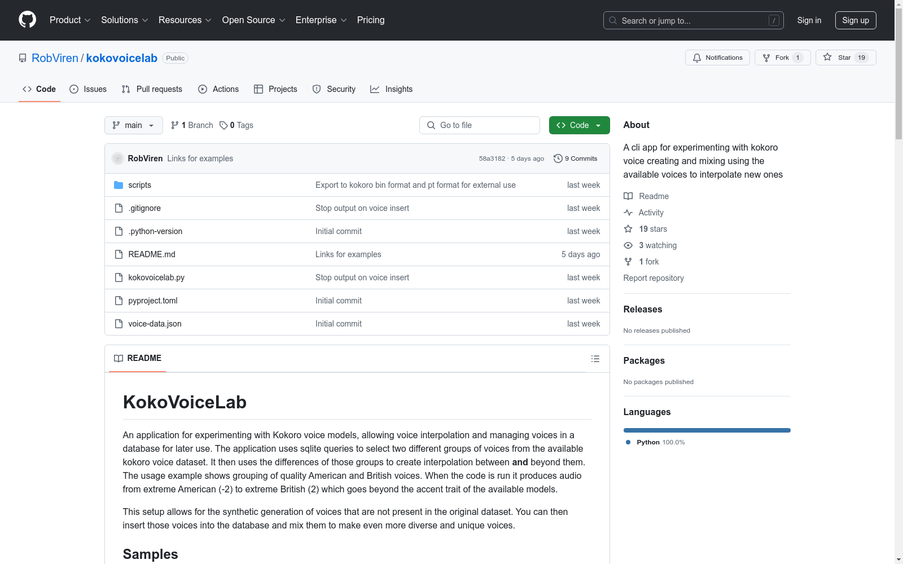Viewport: 903px width, 564px height.
Task: Open the scripts folder name
Action: point(139,185)
